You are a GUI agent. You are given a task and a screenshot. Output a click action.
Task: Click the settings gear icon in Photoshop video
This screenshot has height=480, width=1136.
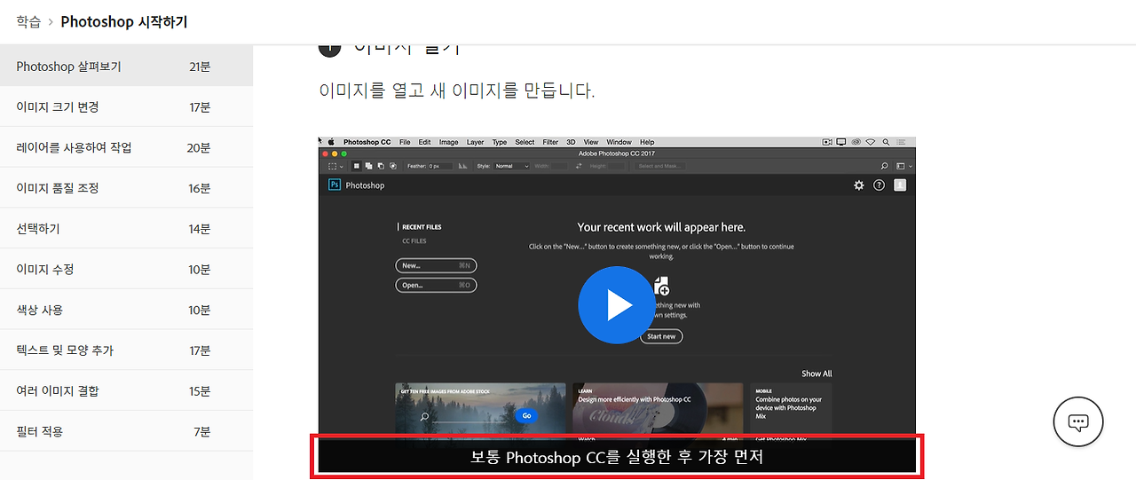pyautogui.click(x=858, y=185)
